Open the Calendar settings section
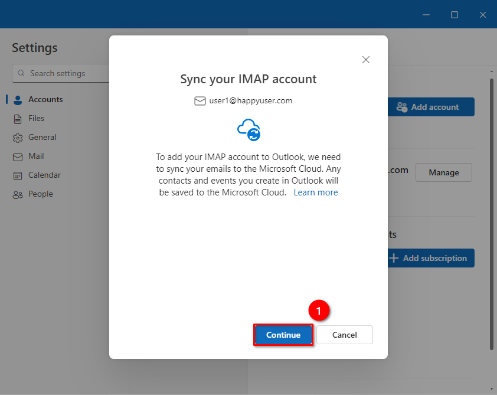Image resolution: width=497 pixels, height=395 pixels. (x=44, y=175)
